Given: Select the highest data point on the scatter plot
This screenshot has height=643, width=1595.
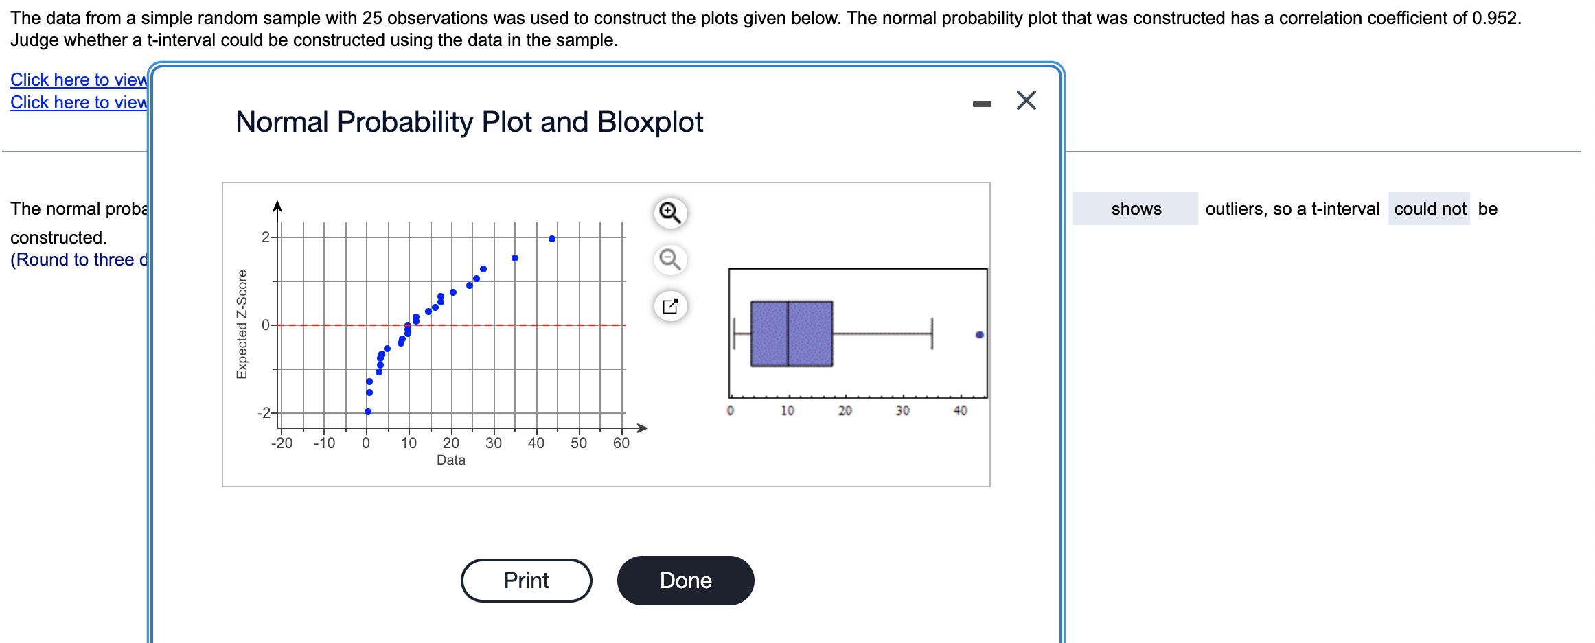Looking at the screenshot, I should 552,238.
